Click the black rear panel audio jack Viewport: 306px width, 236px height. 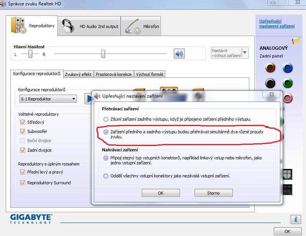(x=270, y=83)
